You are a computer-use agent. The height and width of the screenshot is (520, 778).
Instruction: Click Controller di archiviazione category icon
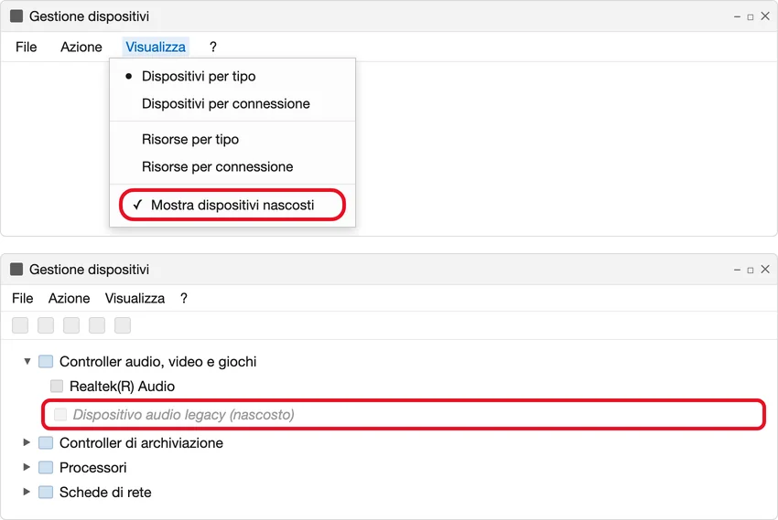click(46, 442)
